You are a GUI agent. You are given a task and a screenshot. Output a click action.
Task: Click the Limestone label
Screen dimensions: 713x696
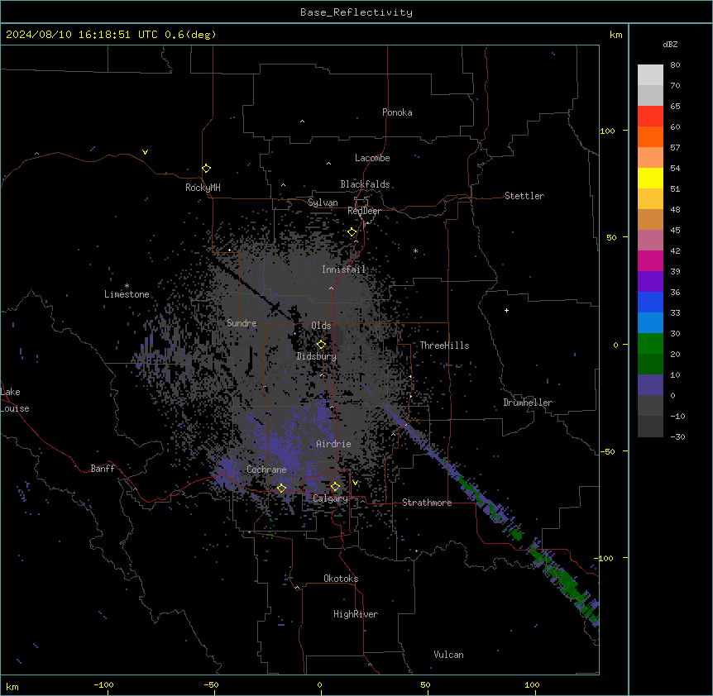pyautogui.click(x=127, y=294)
